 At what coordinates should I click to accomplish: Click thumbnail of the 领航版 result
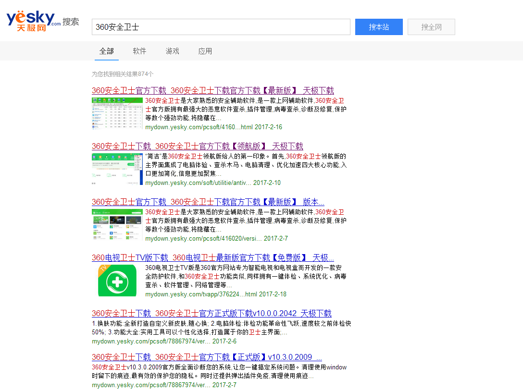click(117, 169)
